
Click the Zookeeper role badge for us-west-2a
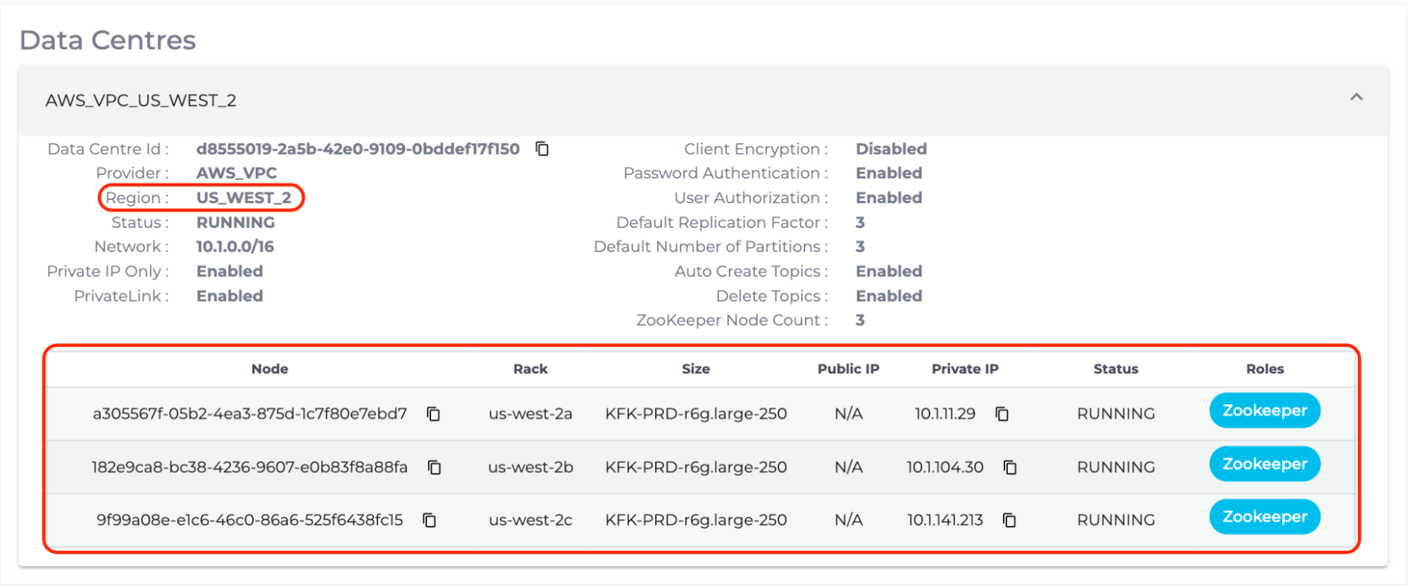click(1264, 411)
